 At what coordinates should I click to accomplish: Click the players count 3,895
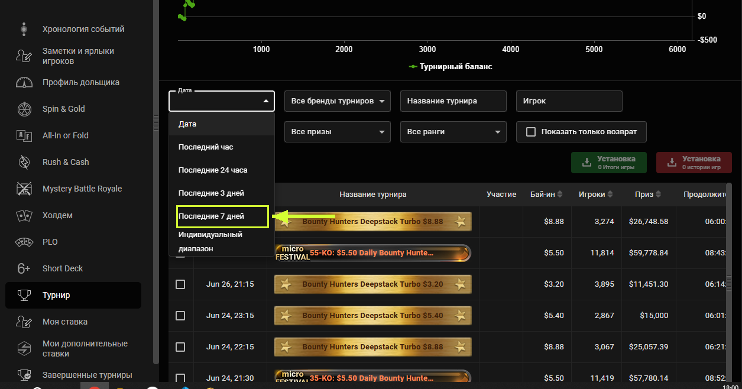(603, 284)
